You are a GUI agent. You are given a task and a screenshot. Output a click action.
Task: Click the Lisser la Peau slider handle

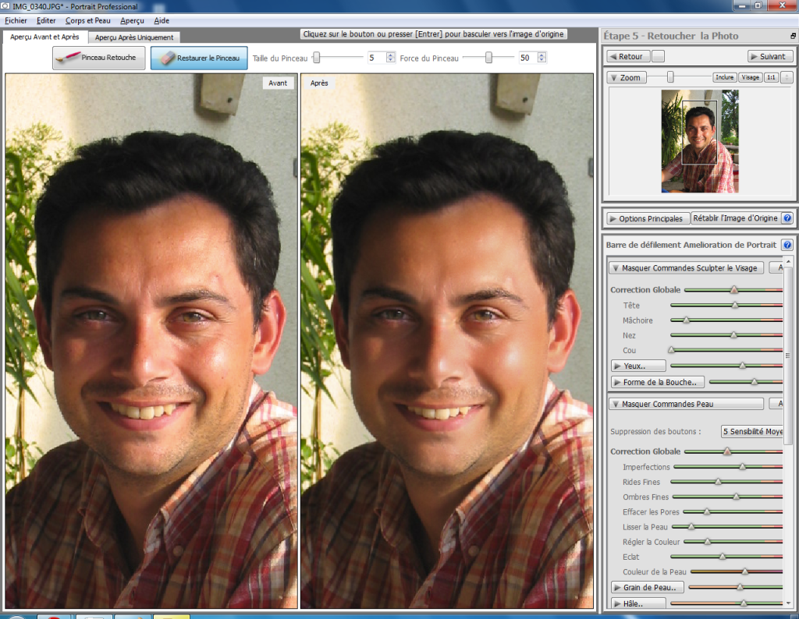click(691, 527)
